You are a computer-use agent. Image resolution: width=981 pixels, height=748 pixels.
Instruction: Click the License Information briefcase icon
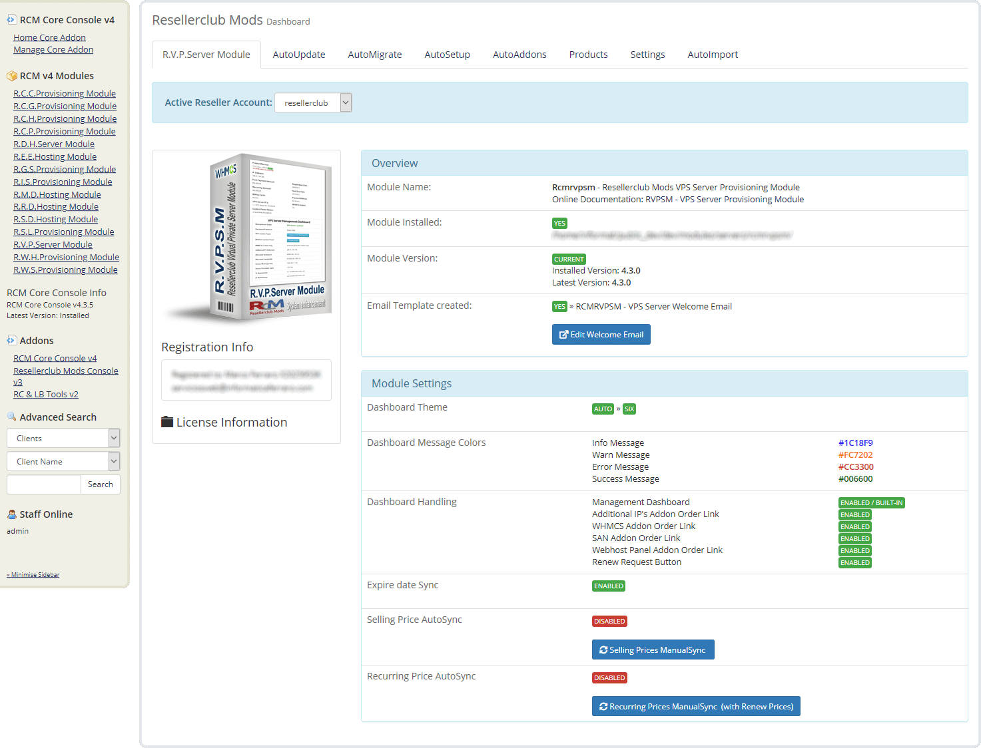[167, 422]
